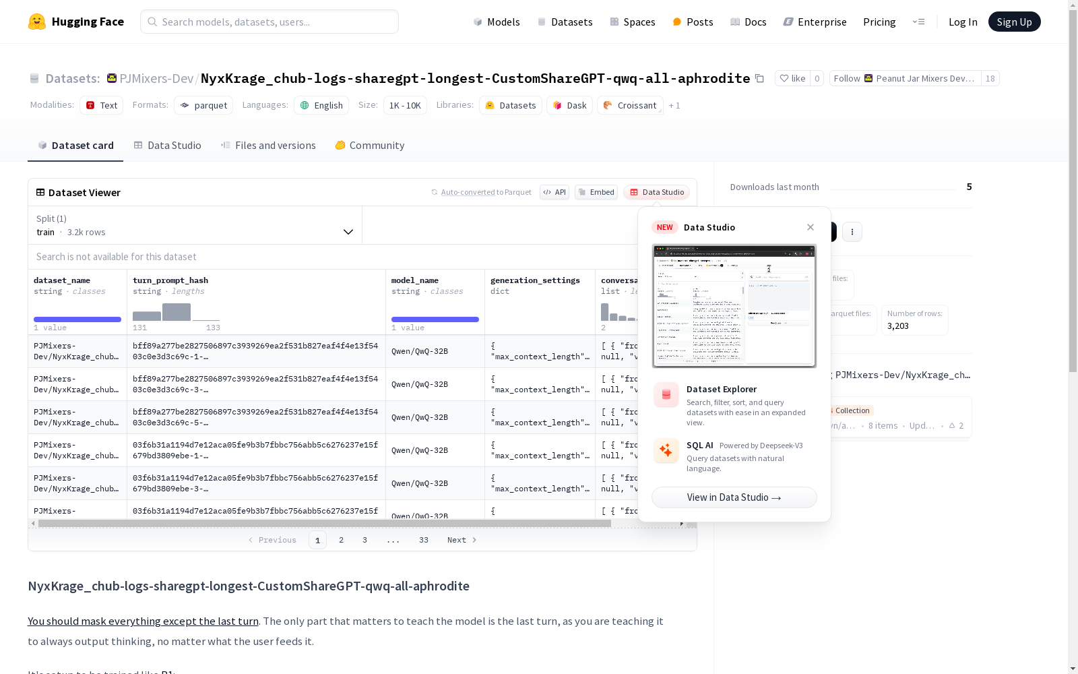Viewport: 1078px width, 674px height.
Task: Click the parquet format tag
Action: [x=203, y=105]
